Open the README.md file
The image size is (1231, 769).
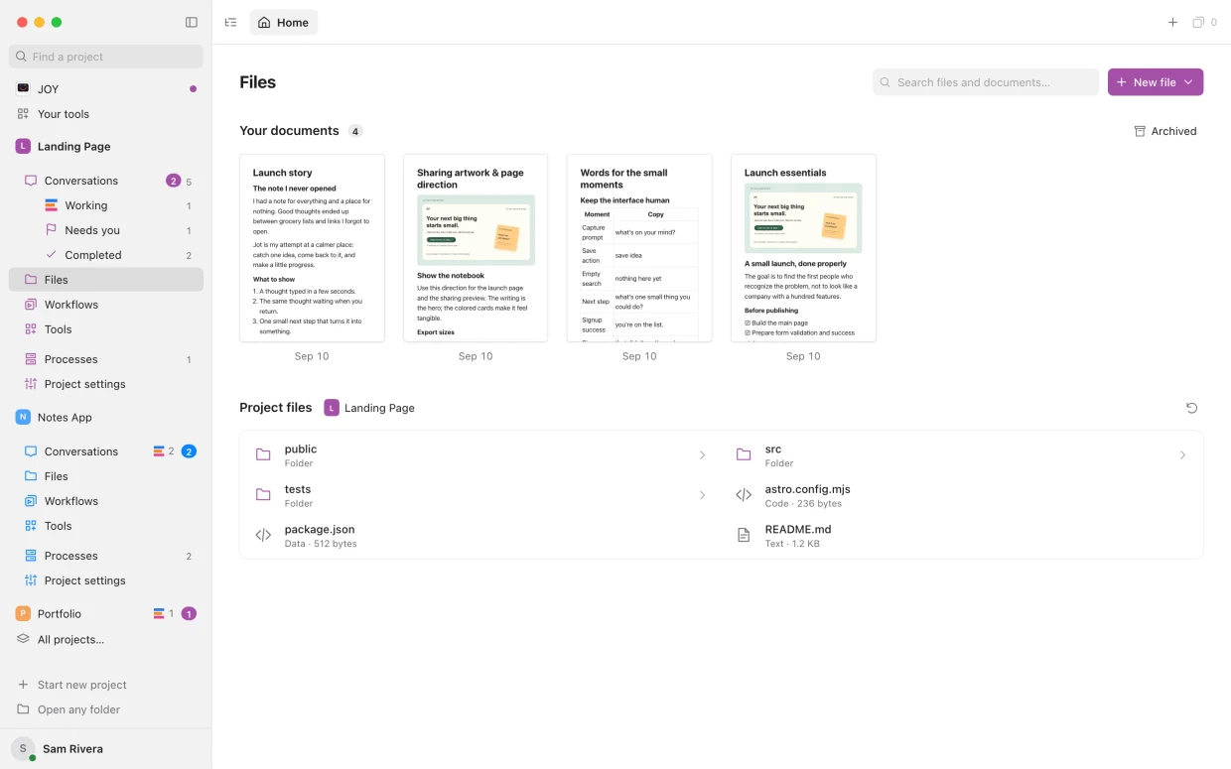962,536
